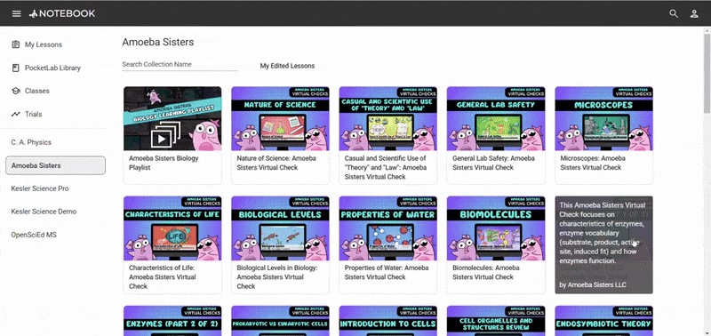This screenshot has width=711, height=336.
Task: Click the Trials chart line icon
Action: coord(16,114)
